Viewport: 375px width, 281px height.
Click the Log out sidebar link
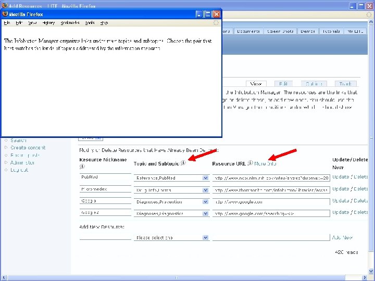[x=19, y=170]
